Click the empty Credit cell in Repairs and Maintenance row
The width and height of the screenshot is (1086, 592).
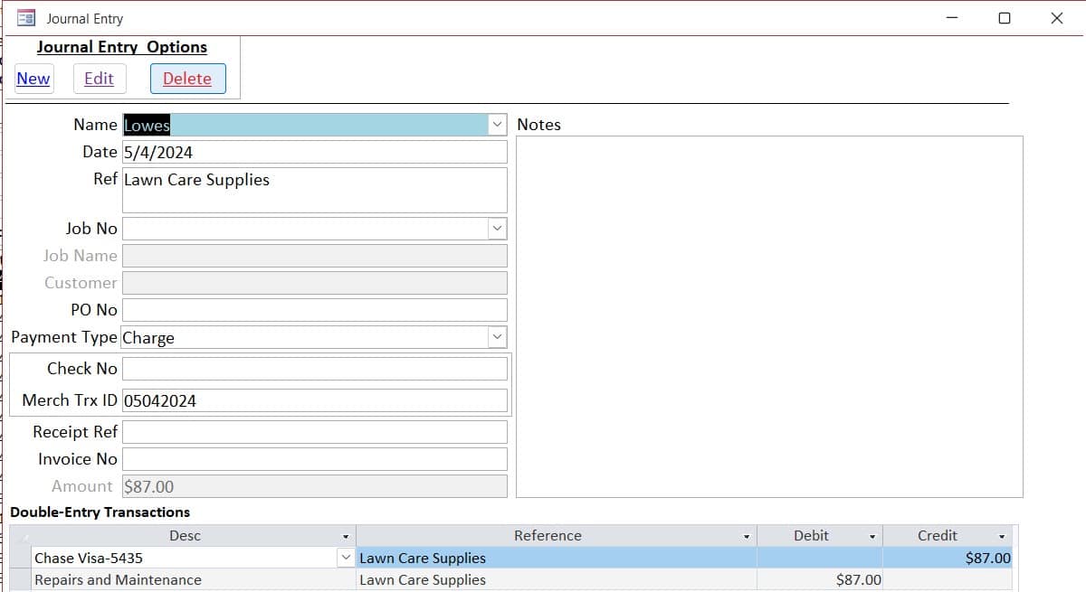(x=948, y=580)
